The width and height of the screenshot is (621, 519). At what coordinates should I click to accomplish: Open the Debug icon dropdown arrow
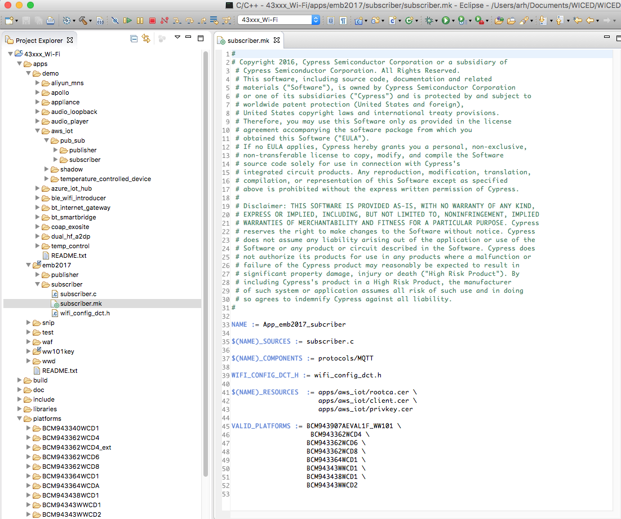pyautogui.click(x=436, y=21)
